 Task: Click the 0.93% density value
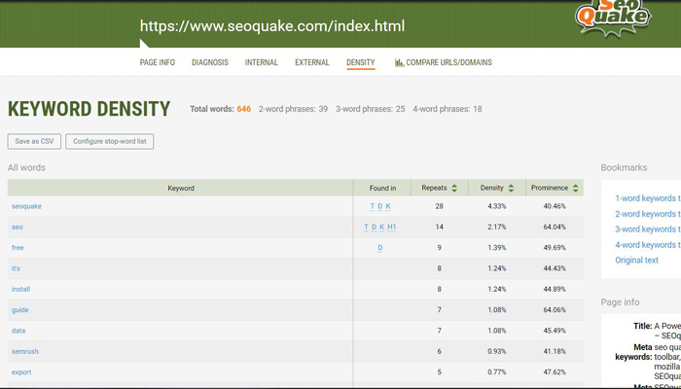tap(497, 351)
